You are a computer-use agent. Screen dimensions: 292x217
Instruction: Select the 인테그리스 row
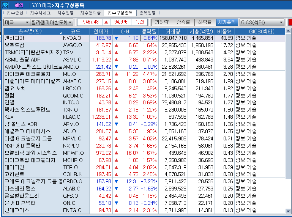144,210
